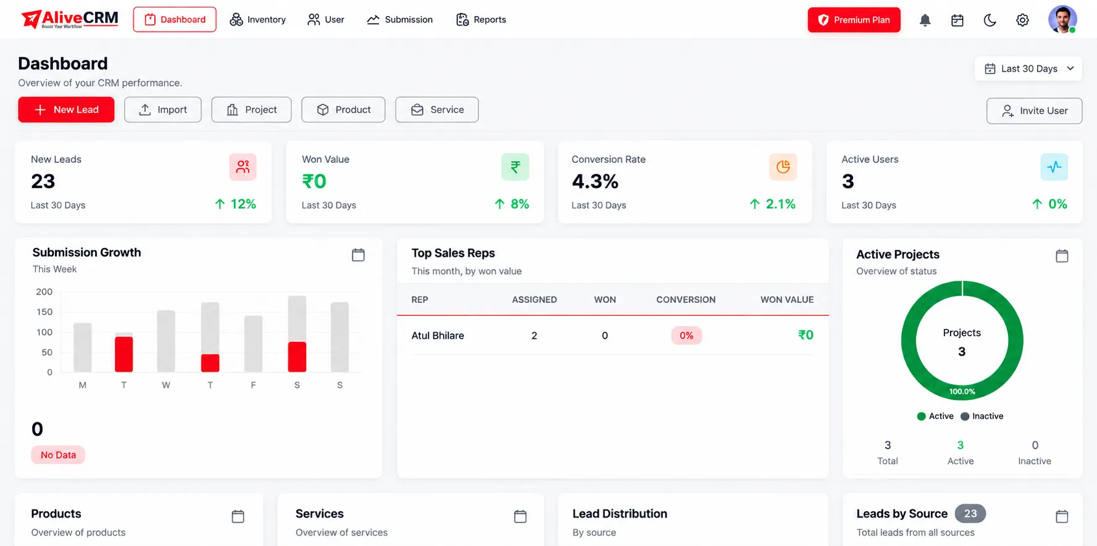This screenshot has width=1097, height=546.
Task: Select the Atul Bhilare row name
Action: 438,336
